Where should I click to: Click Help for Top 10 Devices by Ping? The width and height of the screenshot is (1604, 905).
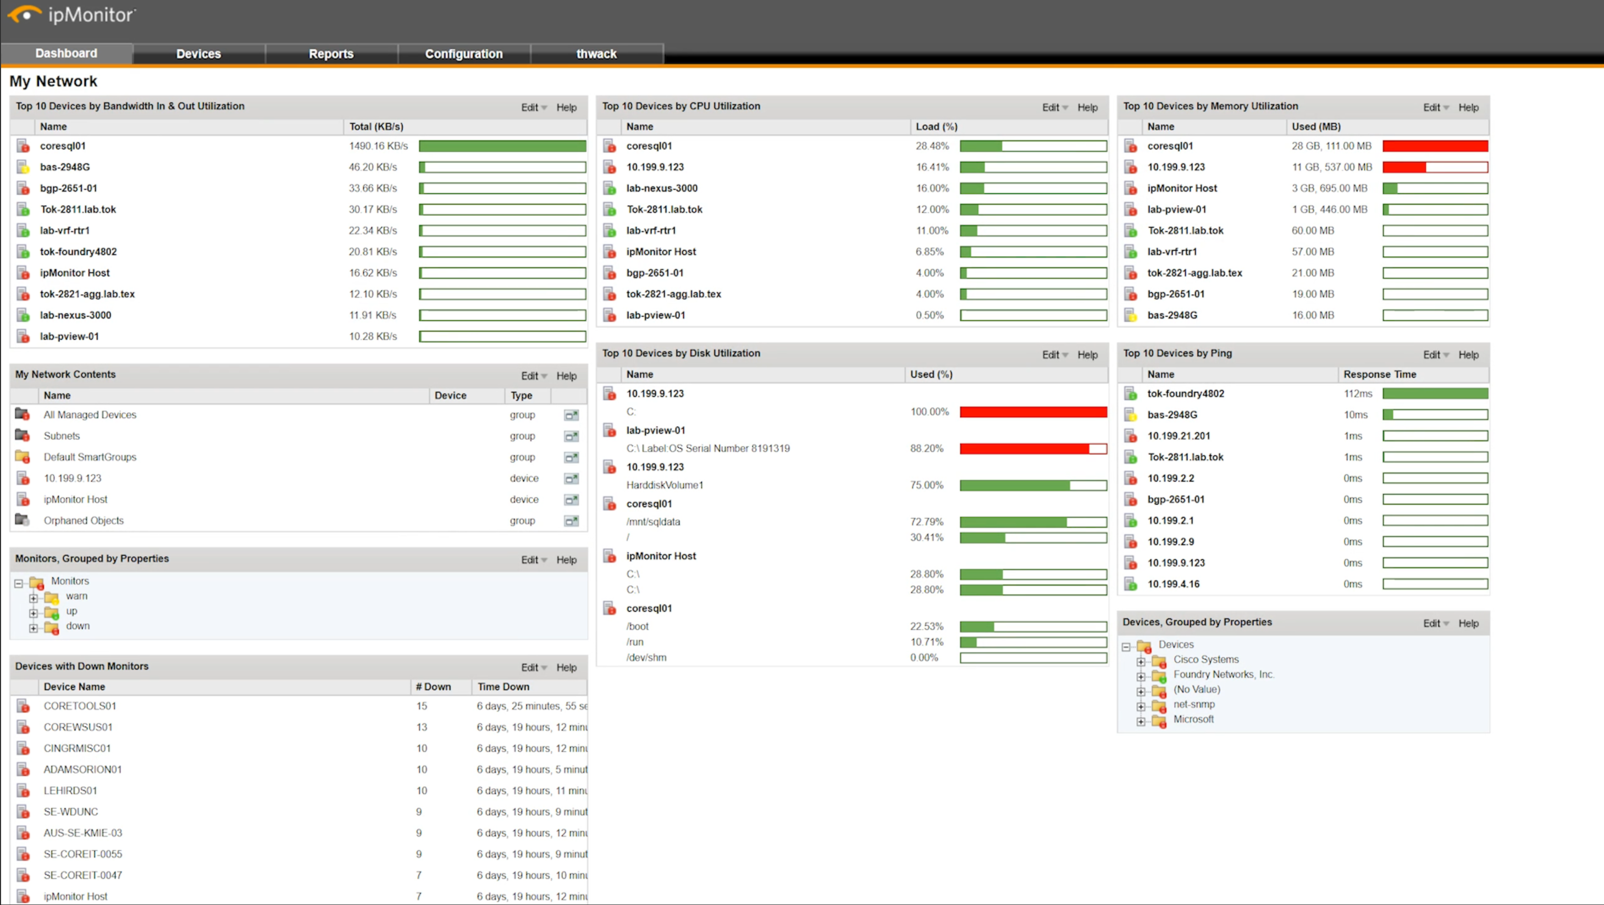[1469, 355]
